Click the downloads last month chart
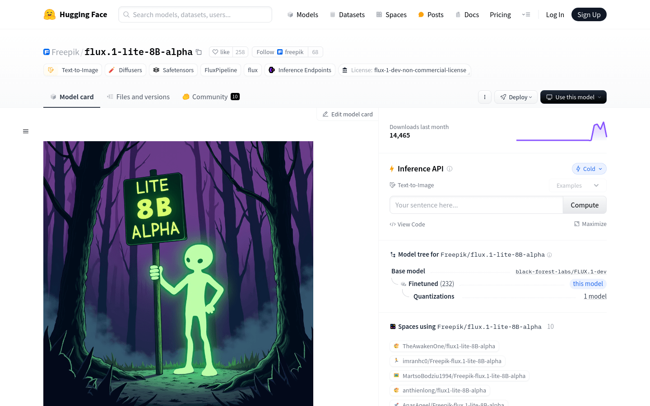Image resolution: width=650 pixels, height=406 pixels. point(562,131)
